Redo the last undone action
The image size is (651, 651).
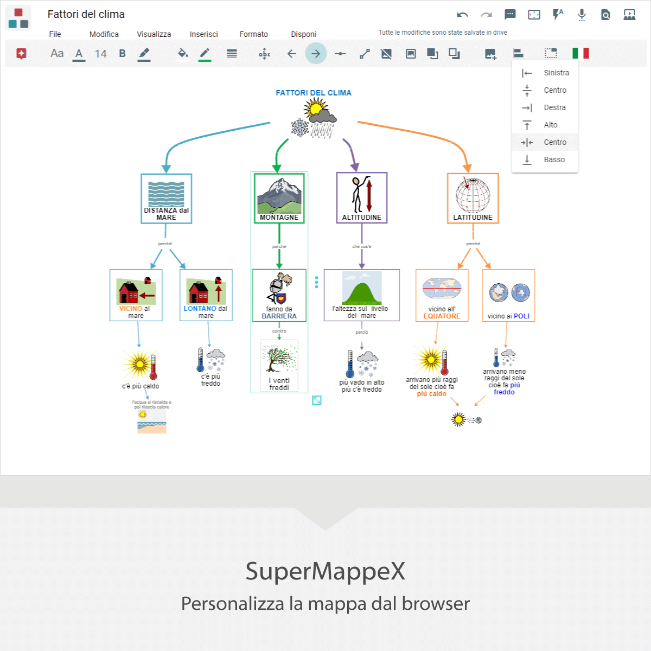487,15
